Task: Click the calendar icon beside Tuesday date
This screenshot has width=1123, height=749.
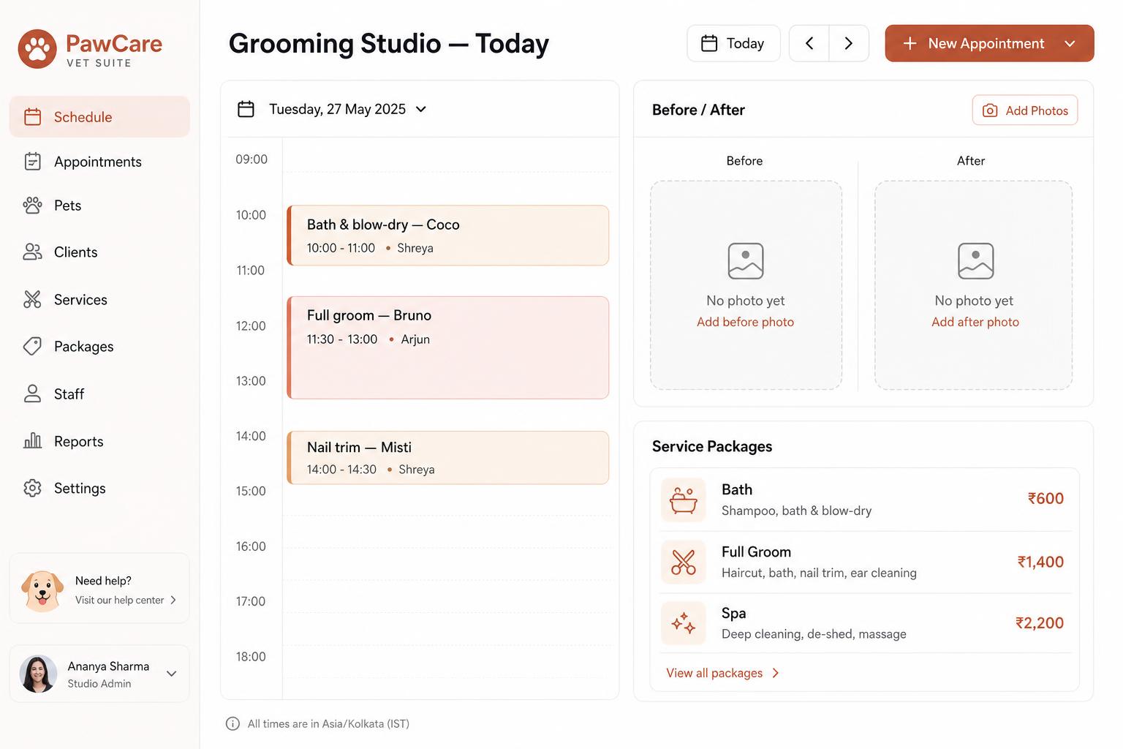Action: 246,109
